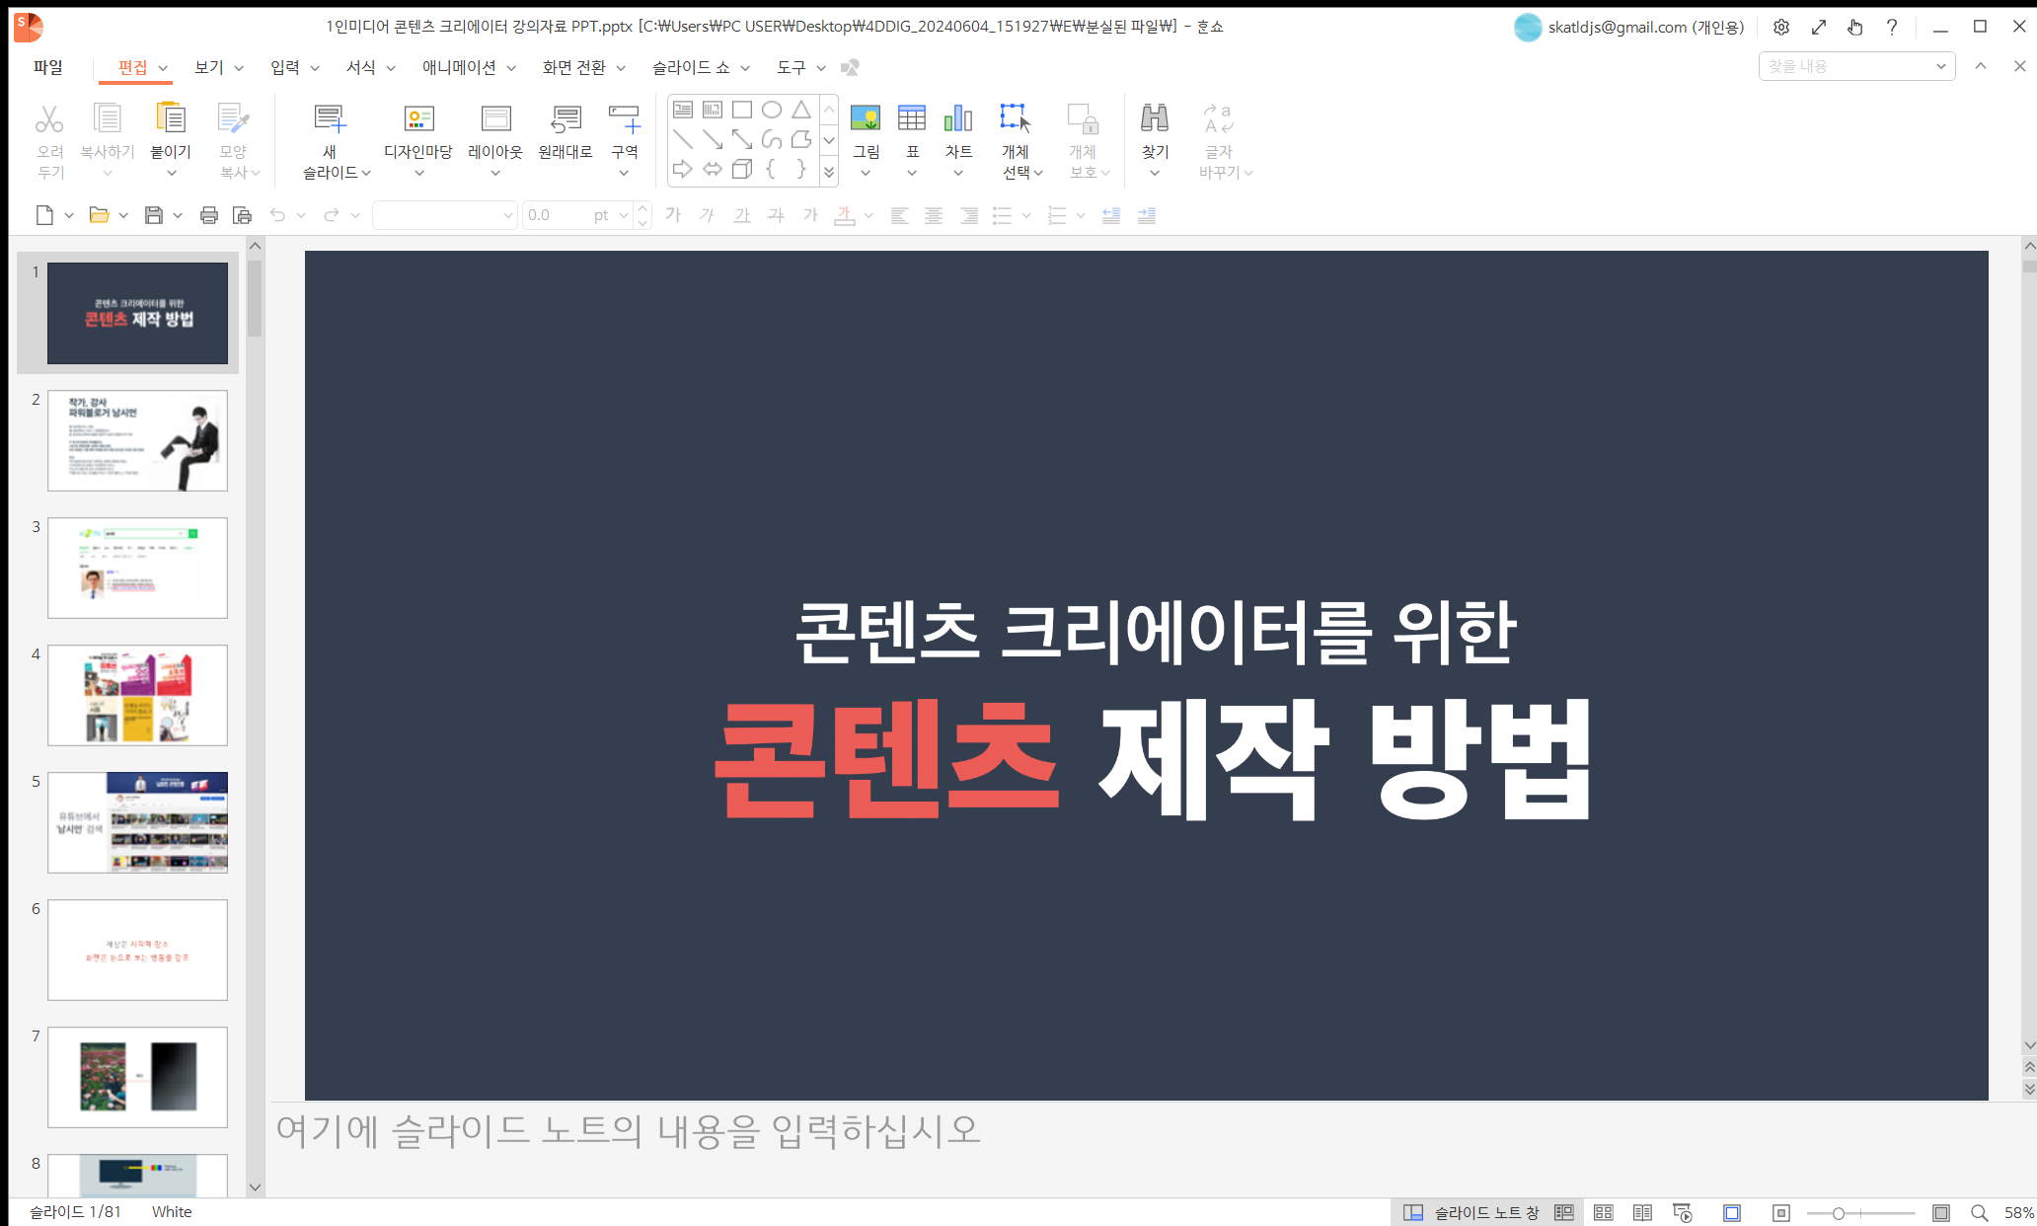Open the 애니메이션 menu

468,67
